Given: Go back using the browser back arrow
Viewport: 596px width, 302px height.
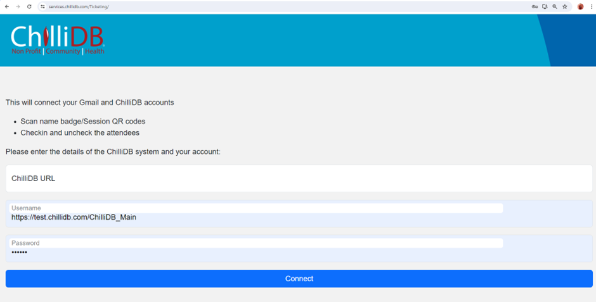Looking at the screenshot, I should coord(7,6).
